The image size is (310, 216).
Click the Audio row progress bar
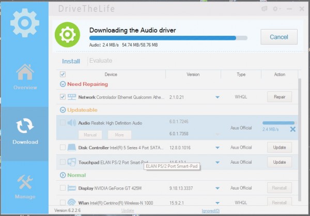(x=279, y=123)
